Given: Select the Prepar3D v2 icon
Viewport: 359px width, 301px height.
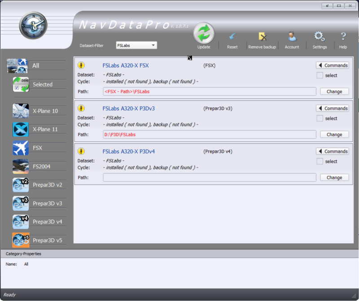Looking at the screenshot, I should 21,185.
